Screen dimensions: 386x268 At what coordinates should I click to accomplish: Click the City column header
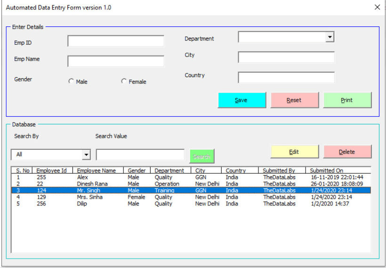tap(206, 171)
